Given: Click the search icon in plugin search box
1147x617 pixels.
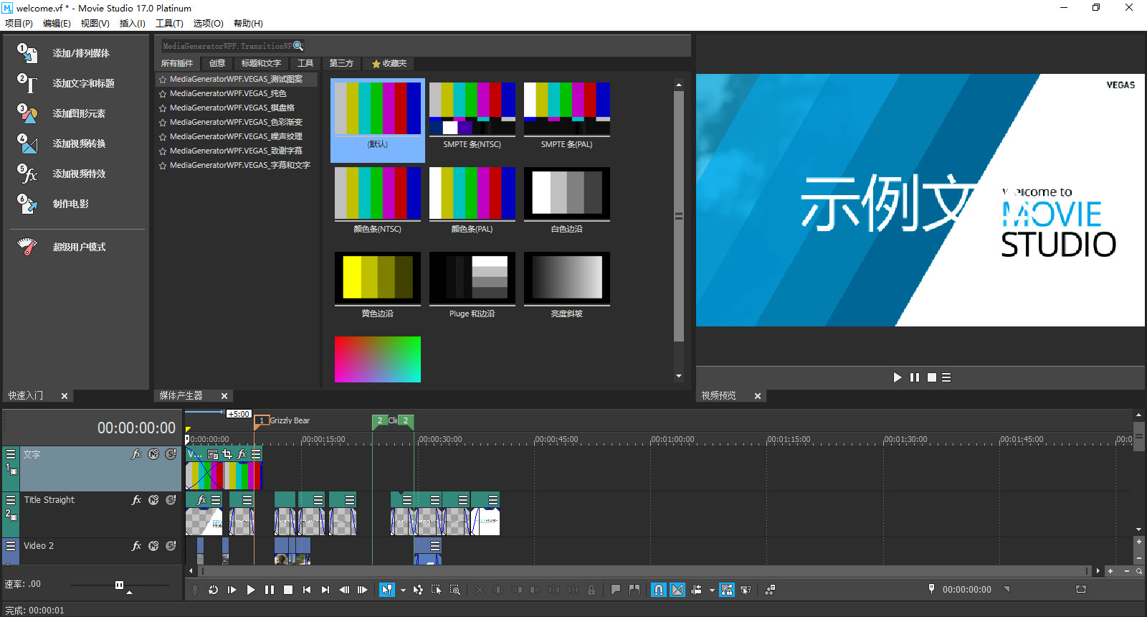Looking at the screenshot, I should click(298, 46).
